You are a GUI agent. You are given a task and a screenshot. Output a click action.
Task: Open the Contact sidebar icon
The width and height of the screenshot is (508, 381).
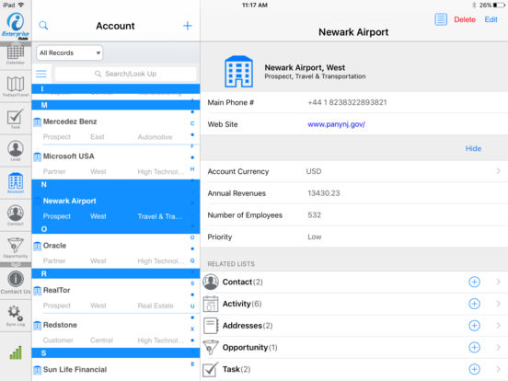16,215
